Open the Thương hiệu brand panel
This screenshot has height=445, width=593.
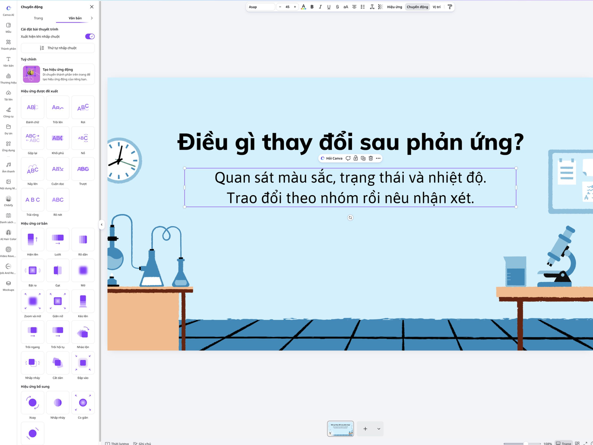coord(8,78)
